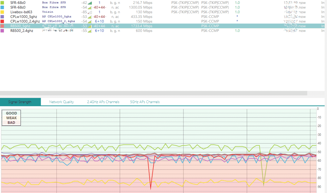Open the 5GHz APs Channels tab

point(145,102)
